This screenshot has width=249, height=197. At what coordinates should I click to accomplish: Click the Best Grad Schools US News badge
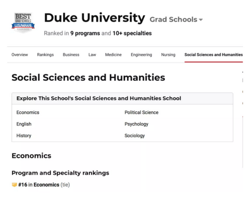[x=23, y=23]
